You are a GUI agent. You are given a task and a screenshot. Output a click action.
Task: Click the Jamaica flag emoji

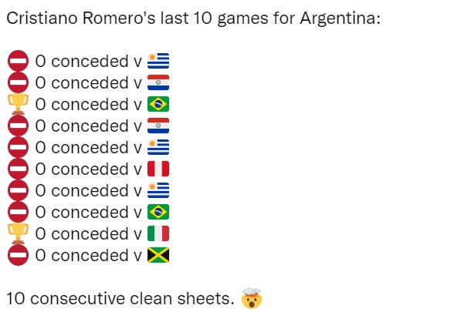point(158,255)
